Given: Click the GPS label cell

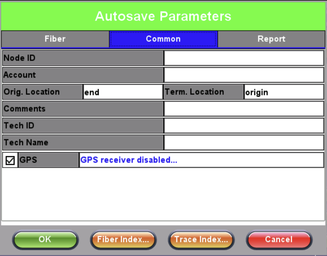Looking at the screenshot, I should (x=48, y=160).
